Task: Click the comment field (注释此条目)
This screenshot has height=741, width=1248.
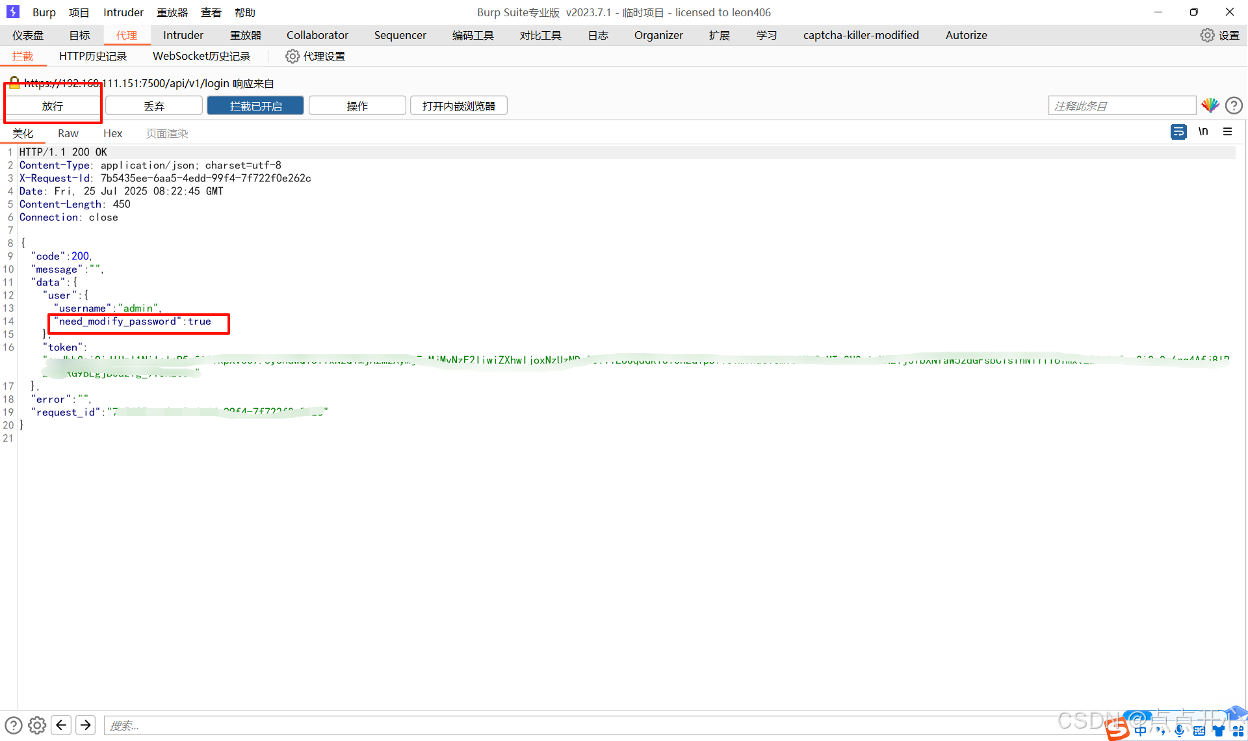Action: click(1123, 106)
